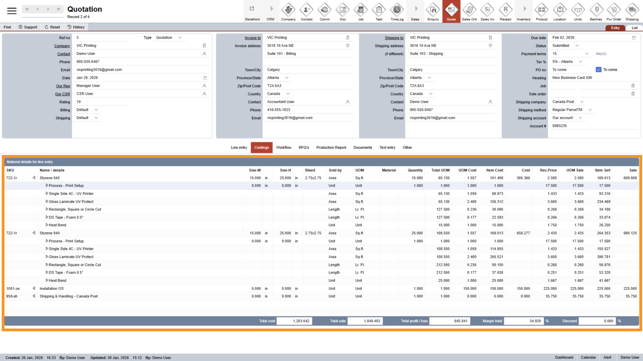Screen dimensions: 643x361
Task: Expand the Tax % dropdown
Action: (x=580, y=62)
